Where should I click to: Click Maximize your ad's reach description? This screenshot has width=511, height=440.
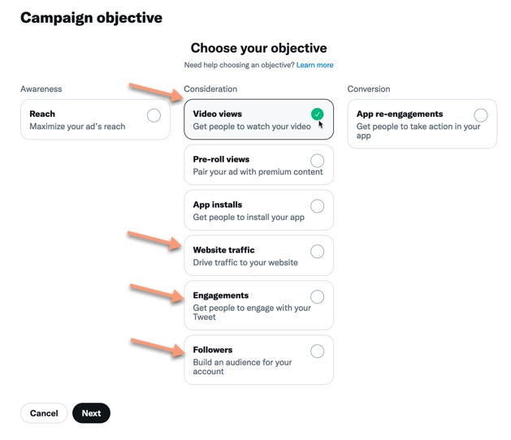click(77, 126)
